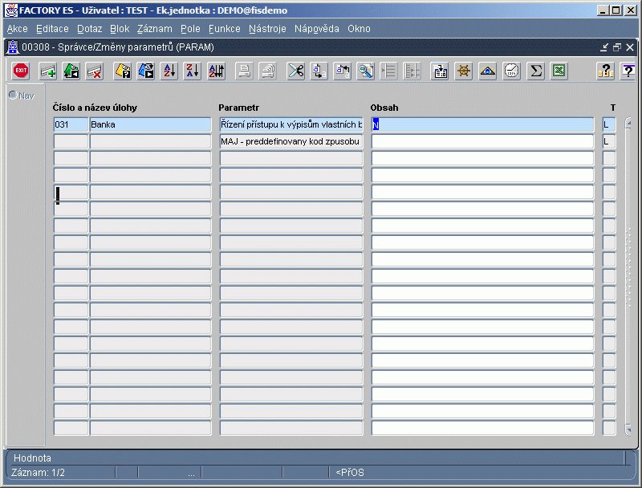
Task: Click the Parametr field starting with Řízení přístupu
Action: click(x=291, y=124)
